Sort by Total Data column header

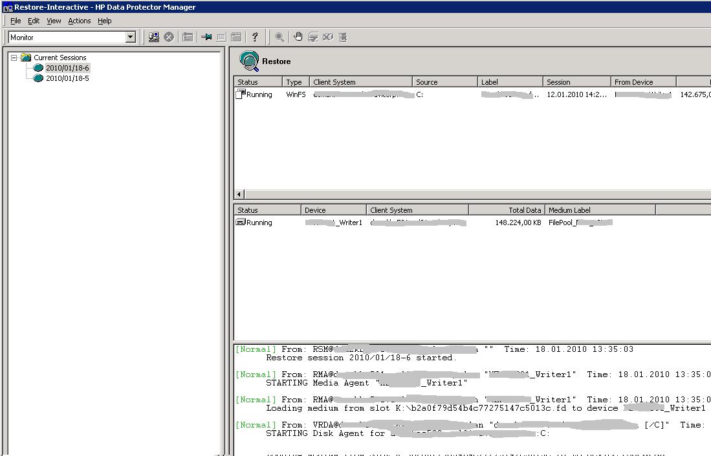point(507,210)
